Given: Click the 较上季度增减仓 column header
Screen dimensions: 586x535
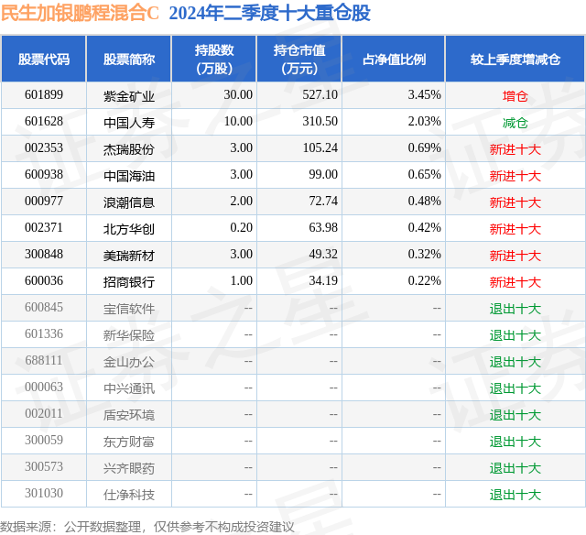Looking at the screenshot, I should tap(515, 59).
